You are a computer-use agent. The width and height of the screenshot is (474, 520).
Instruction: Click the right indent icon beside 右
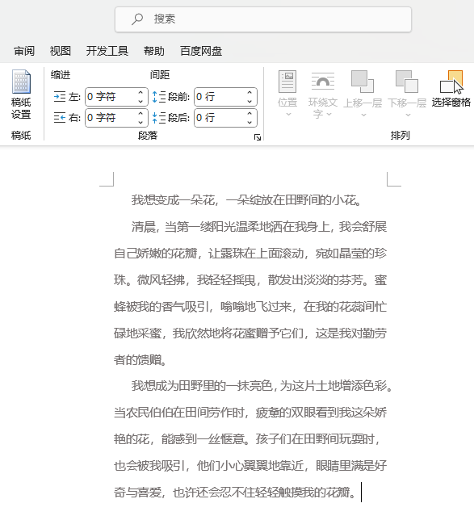60,118
